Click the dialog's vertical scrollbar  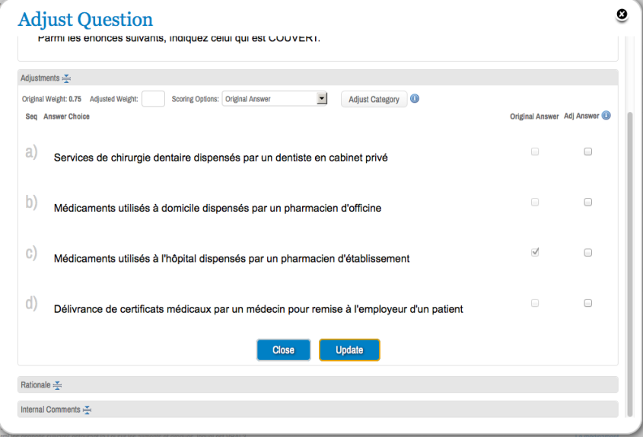click(x=630, y=263)
